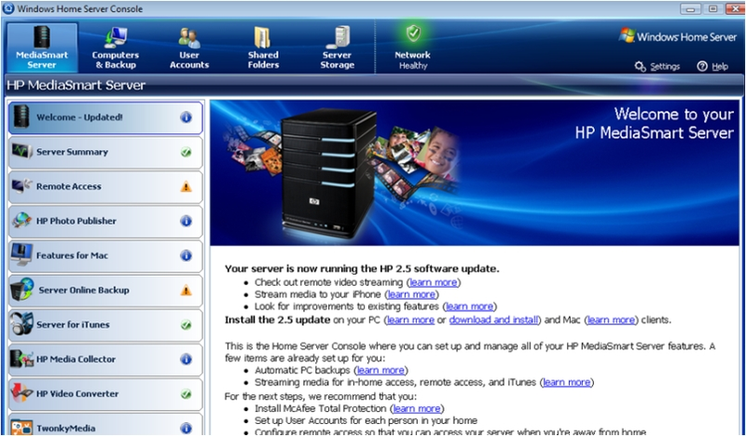Screen dimensions: 746x436
Task: Follow learn more for Mac clients
Action: pyautogui.click(x=612, y=320)
